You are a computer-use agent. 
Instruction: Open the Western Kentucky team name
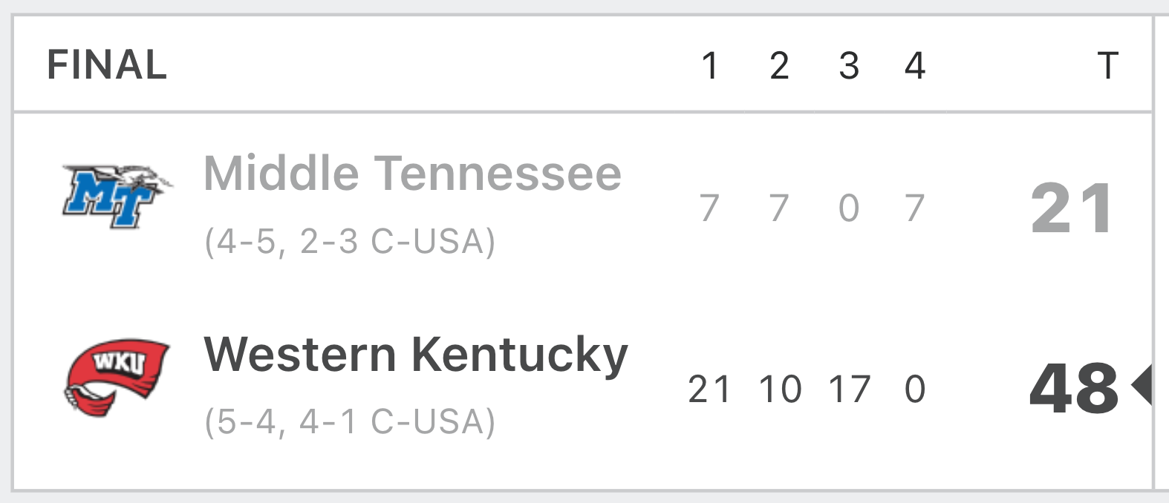[x=416, y=355]
